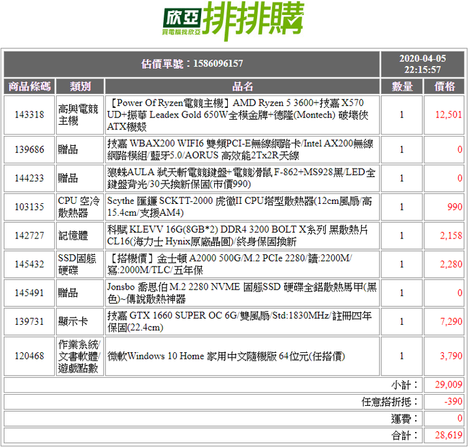Click the Jonsbo M.2 heatsink product name
The image size is (470, 447).
pos(242,293)
